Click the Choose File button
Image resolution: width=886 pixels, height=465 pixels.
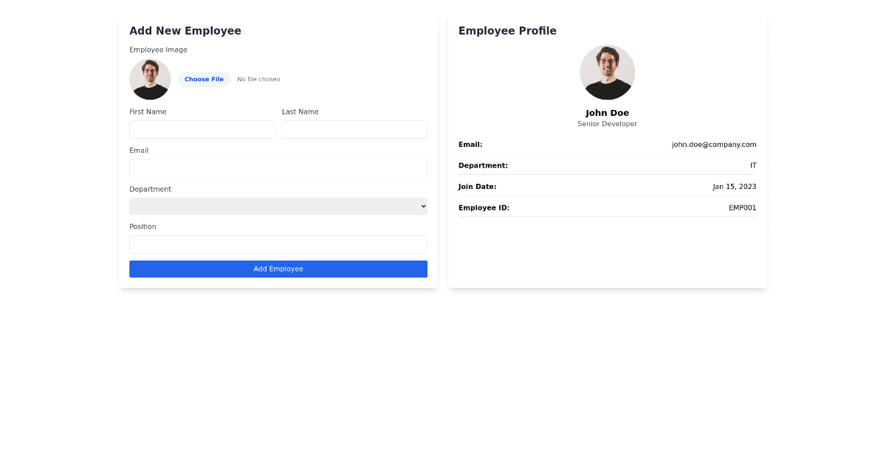[x=204, y=79]
